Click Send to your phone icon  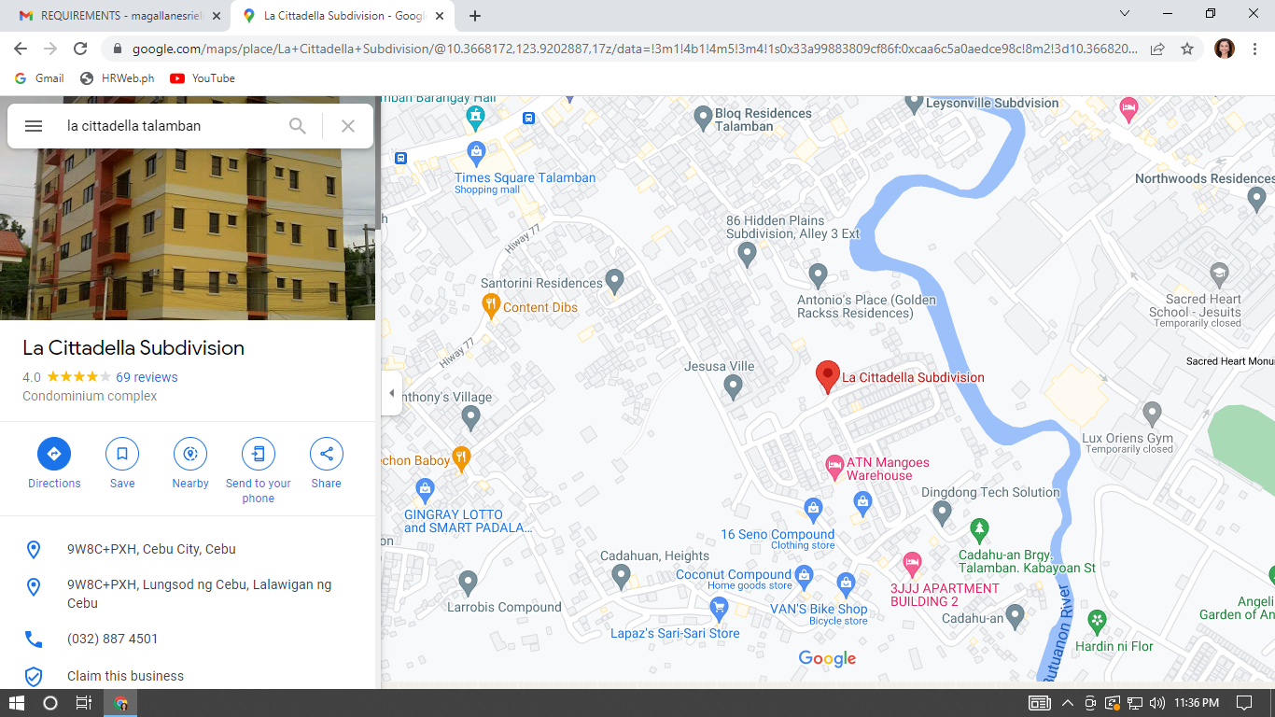[x=259, y=455]
